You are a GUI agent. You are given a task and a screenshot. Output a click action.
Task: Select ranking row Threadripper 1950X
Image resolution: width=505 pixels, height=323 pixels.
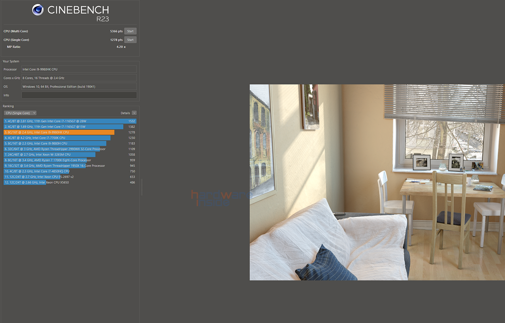70,166
